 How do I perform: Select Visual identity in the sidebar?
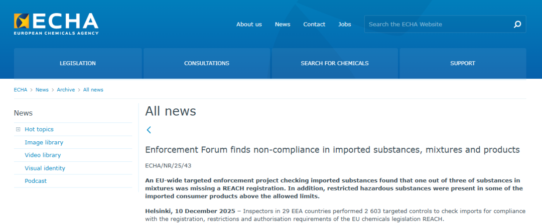45,168
